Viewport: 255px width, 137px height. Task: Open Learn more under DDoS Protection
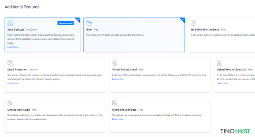(x=13, y=83)
